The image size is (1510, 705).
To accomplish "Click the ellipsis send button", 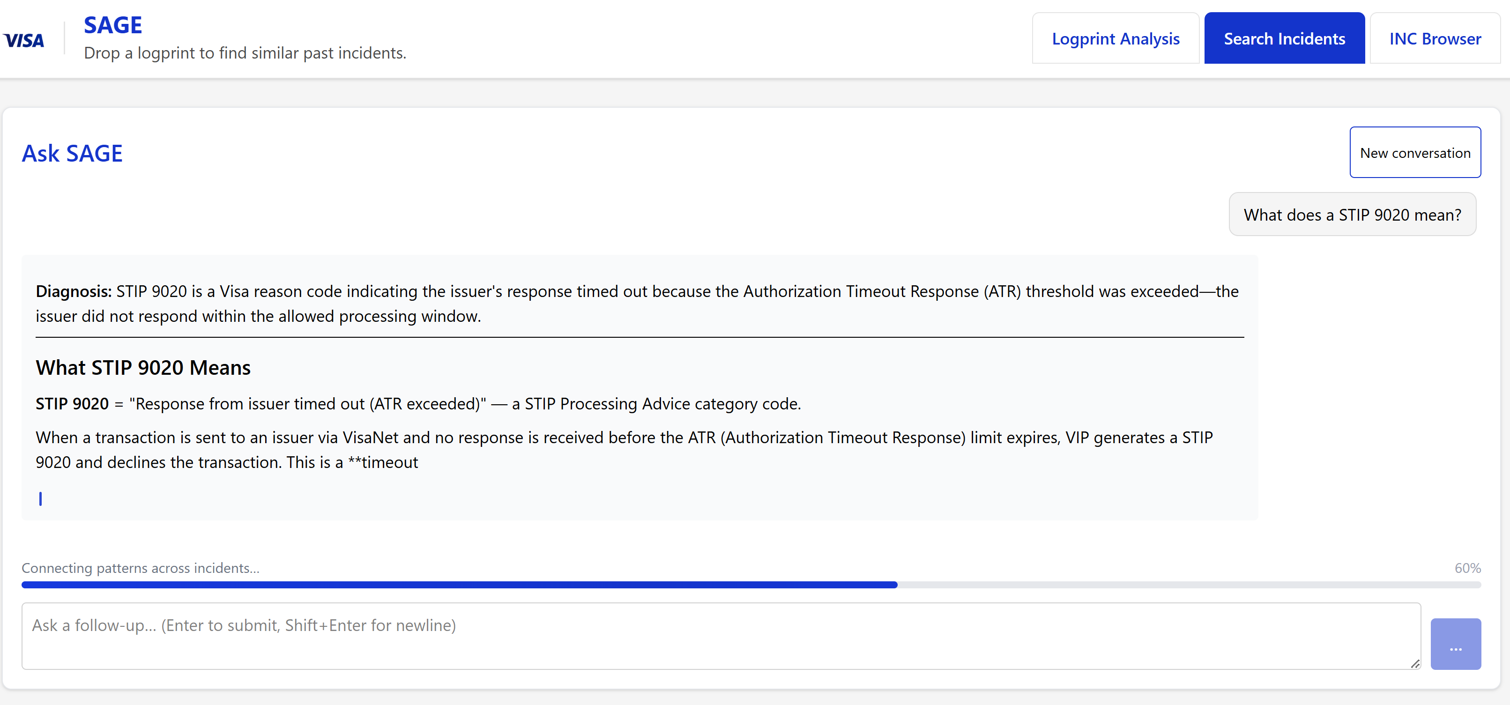I will [1456, 644].
